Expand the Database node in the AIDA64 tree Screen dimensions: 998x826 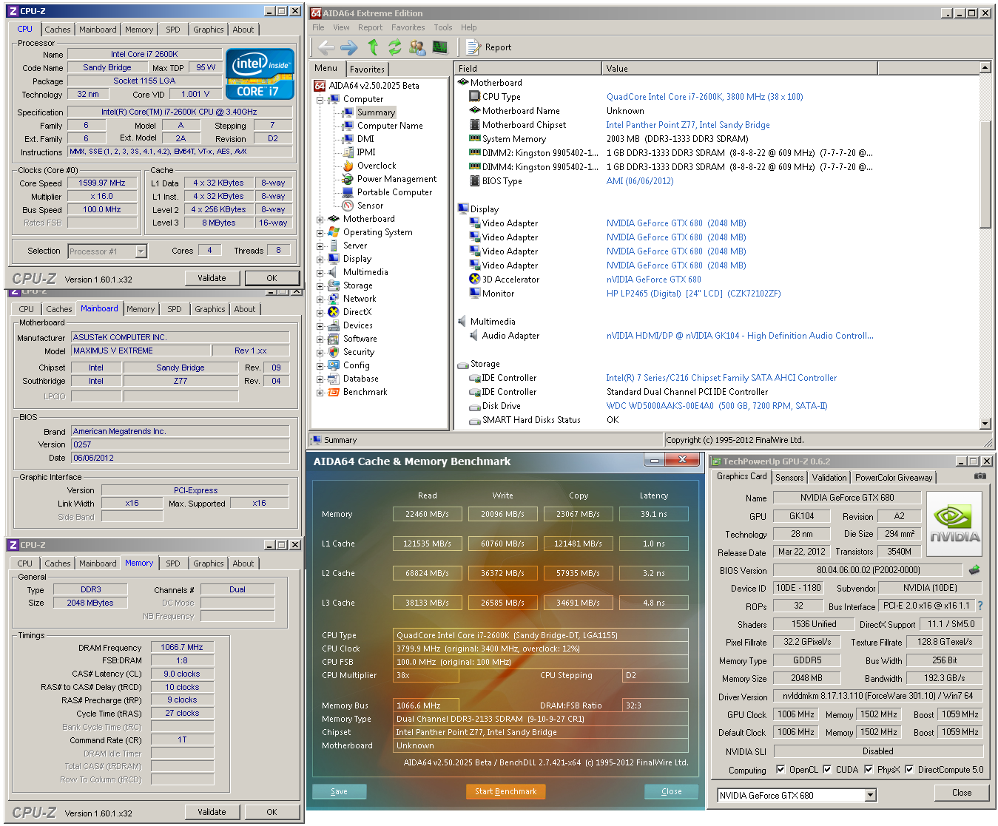pyautogui.click(x=320, y=379)
